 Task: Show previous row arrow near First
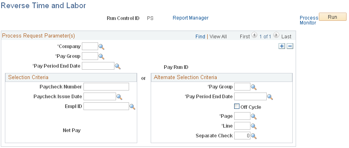[254, 35]
